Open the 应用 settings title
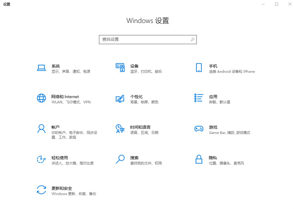The height and width of the screenshot is (209, 294). click(x=213, y=96)
